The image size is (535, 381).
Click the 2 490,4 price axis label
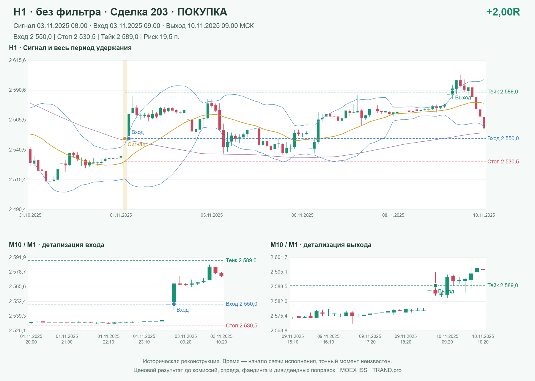click(x=17, y=209)
